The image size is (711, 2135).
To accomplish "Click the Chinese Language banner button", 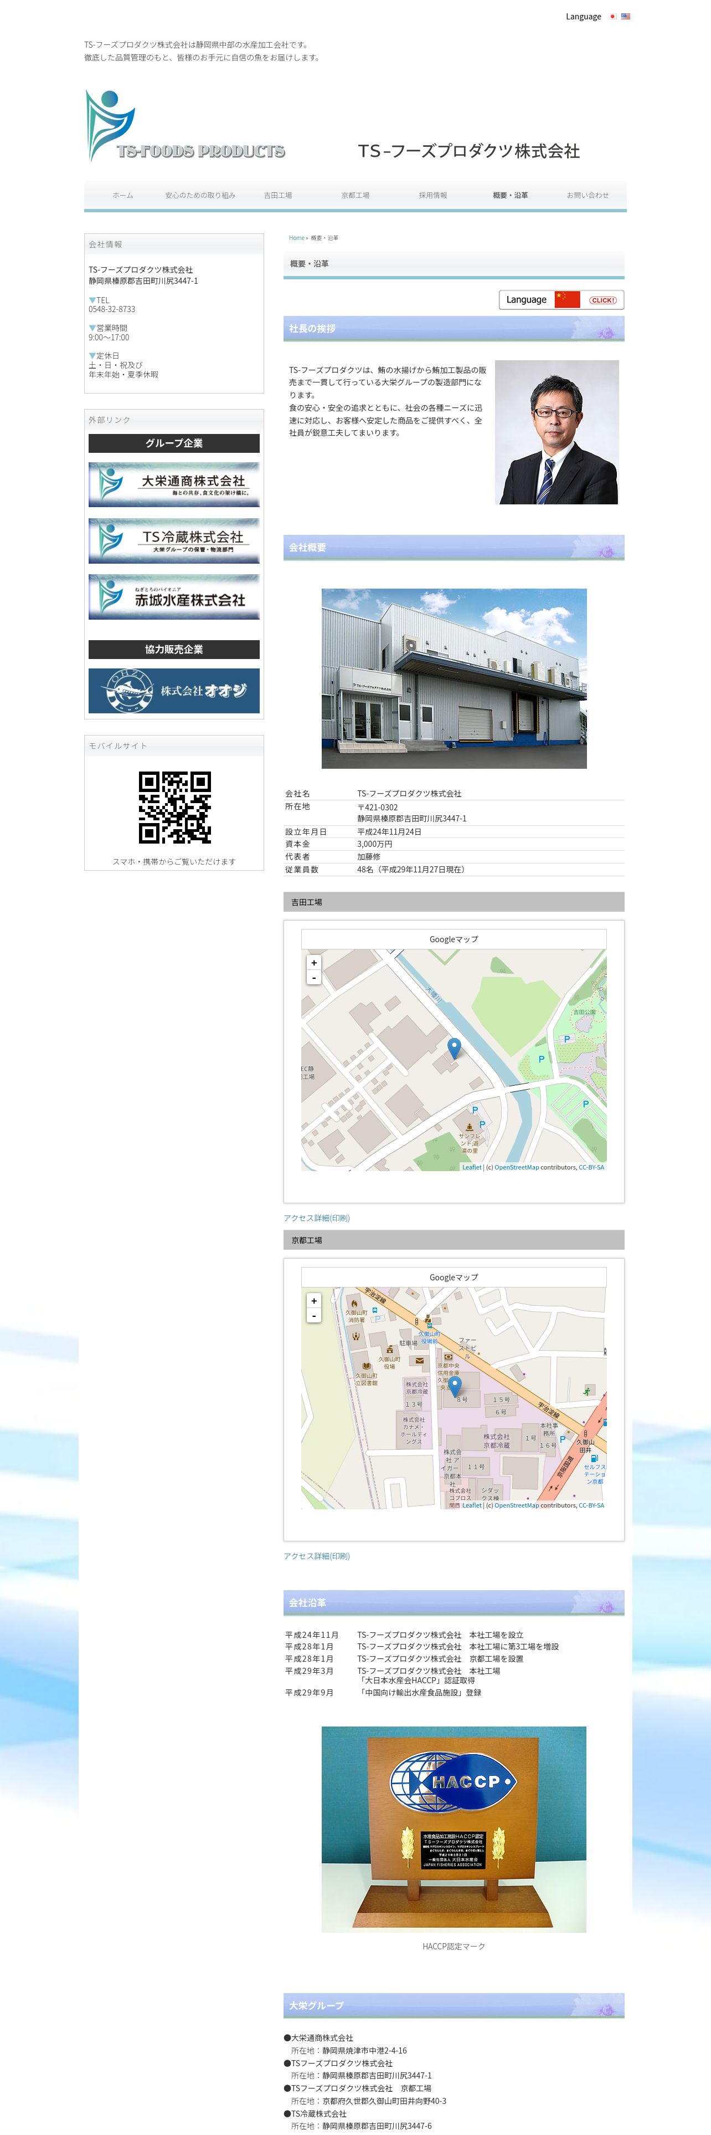I will pos(561,300).
